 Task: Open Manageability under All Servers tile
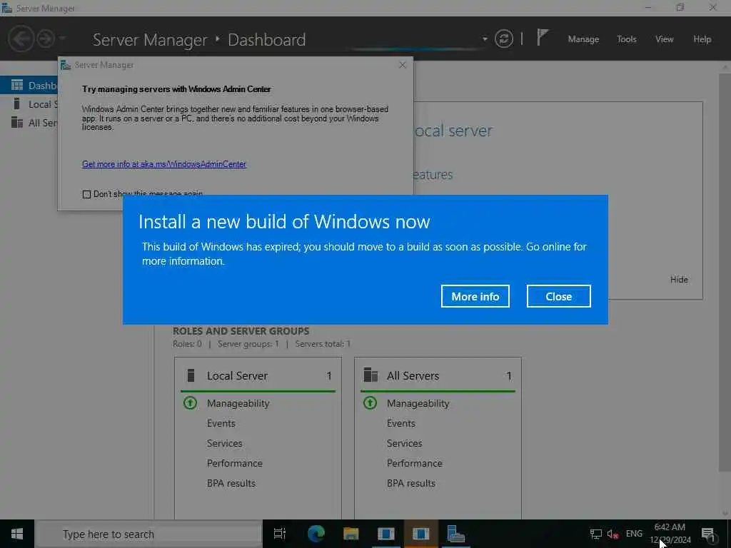coord(418,403)
